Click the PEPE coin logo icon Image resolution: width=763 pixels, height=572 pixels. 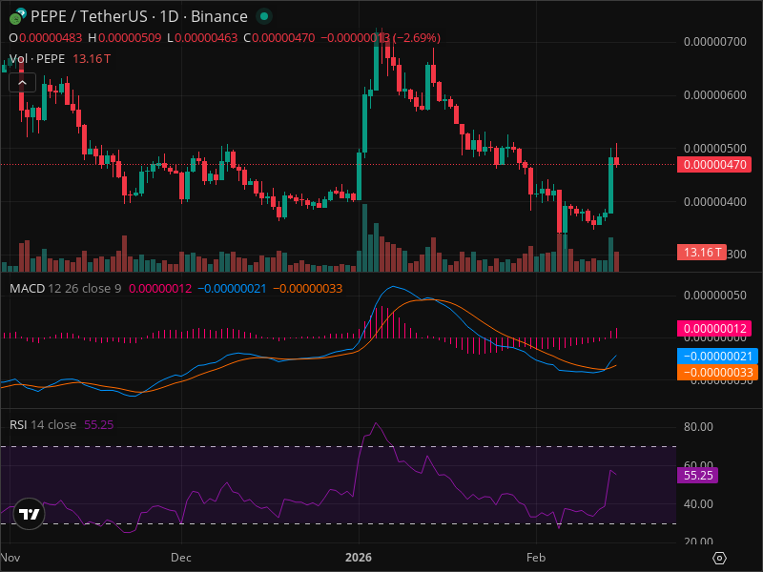(16, 17)
